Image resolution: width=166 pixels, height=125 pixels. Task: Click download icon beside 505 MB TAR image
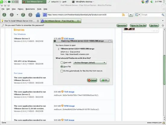(62, 120)
